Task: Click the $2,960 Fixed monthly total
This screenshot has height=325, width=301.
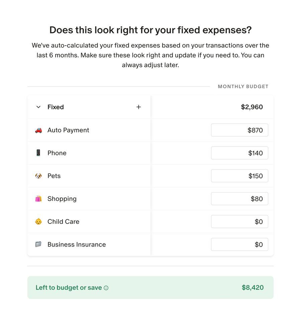Action: [x=252, y=107]
